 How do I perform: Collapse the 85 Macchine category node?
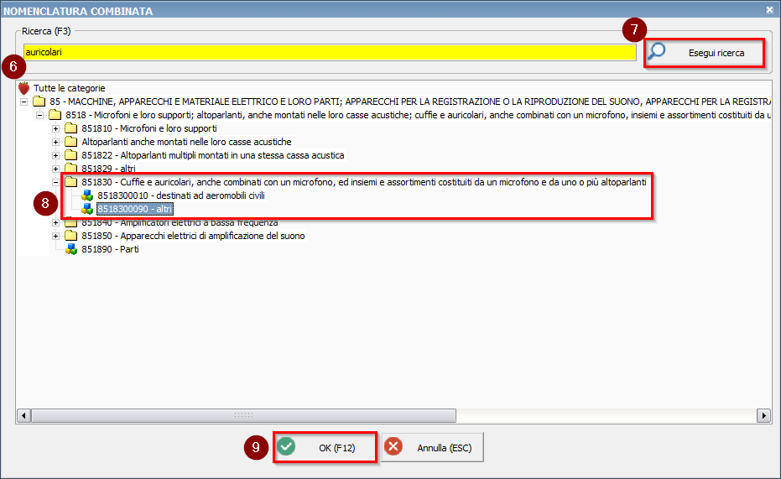pyautogui.click(x=23, y=102)
